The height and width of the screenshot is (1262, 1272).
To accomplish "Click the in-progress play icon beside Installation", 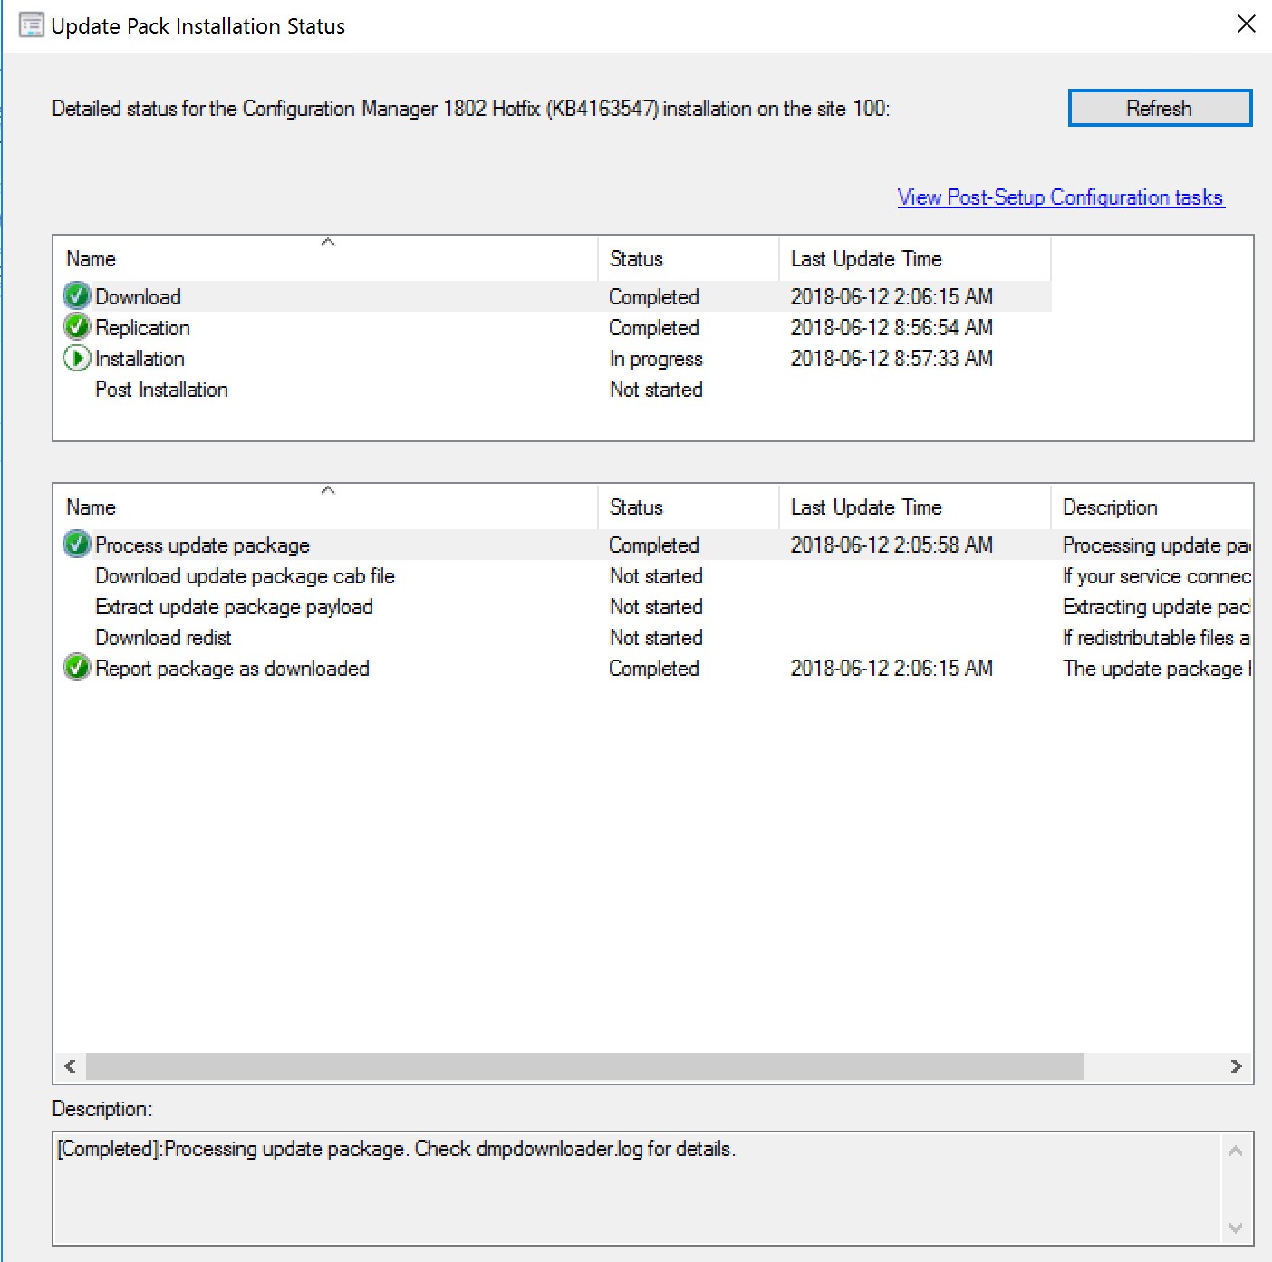I will pos(77,358).
